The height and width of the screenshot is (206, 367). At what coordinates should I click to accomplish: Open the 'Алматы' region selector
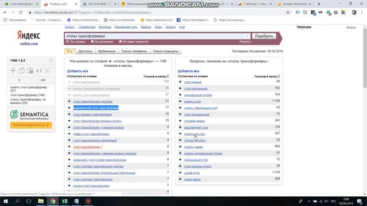click(245, 42)
